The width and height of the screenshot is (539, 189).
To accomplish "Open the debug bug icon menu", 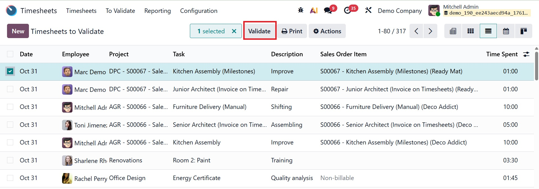I will click(x=301, y=10).
